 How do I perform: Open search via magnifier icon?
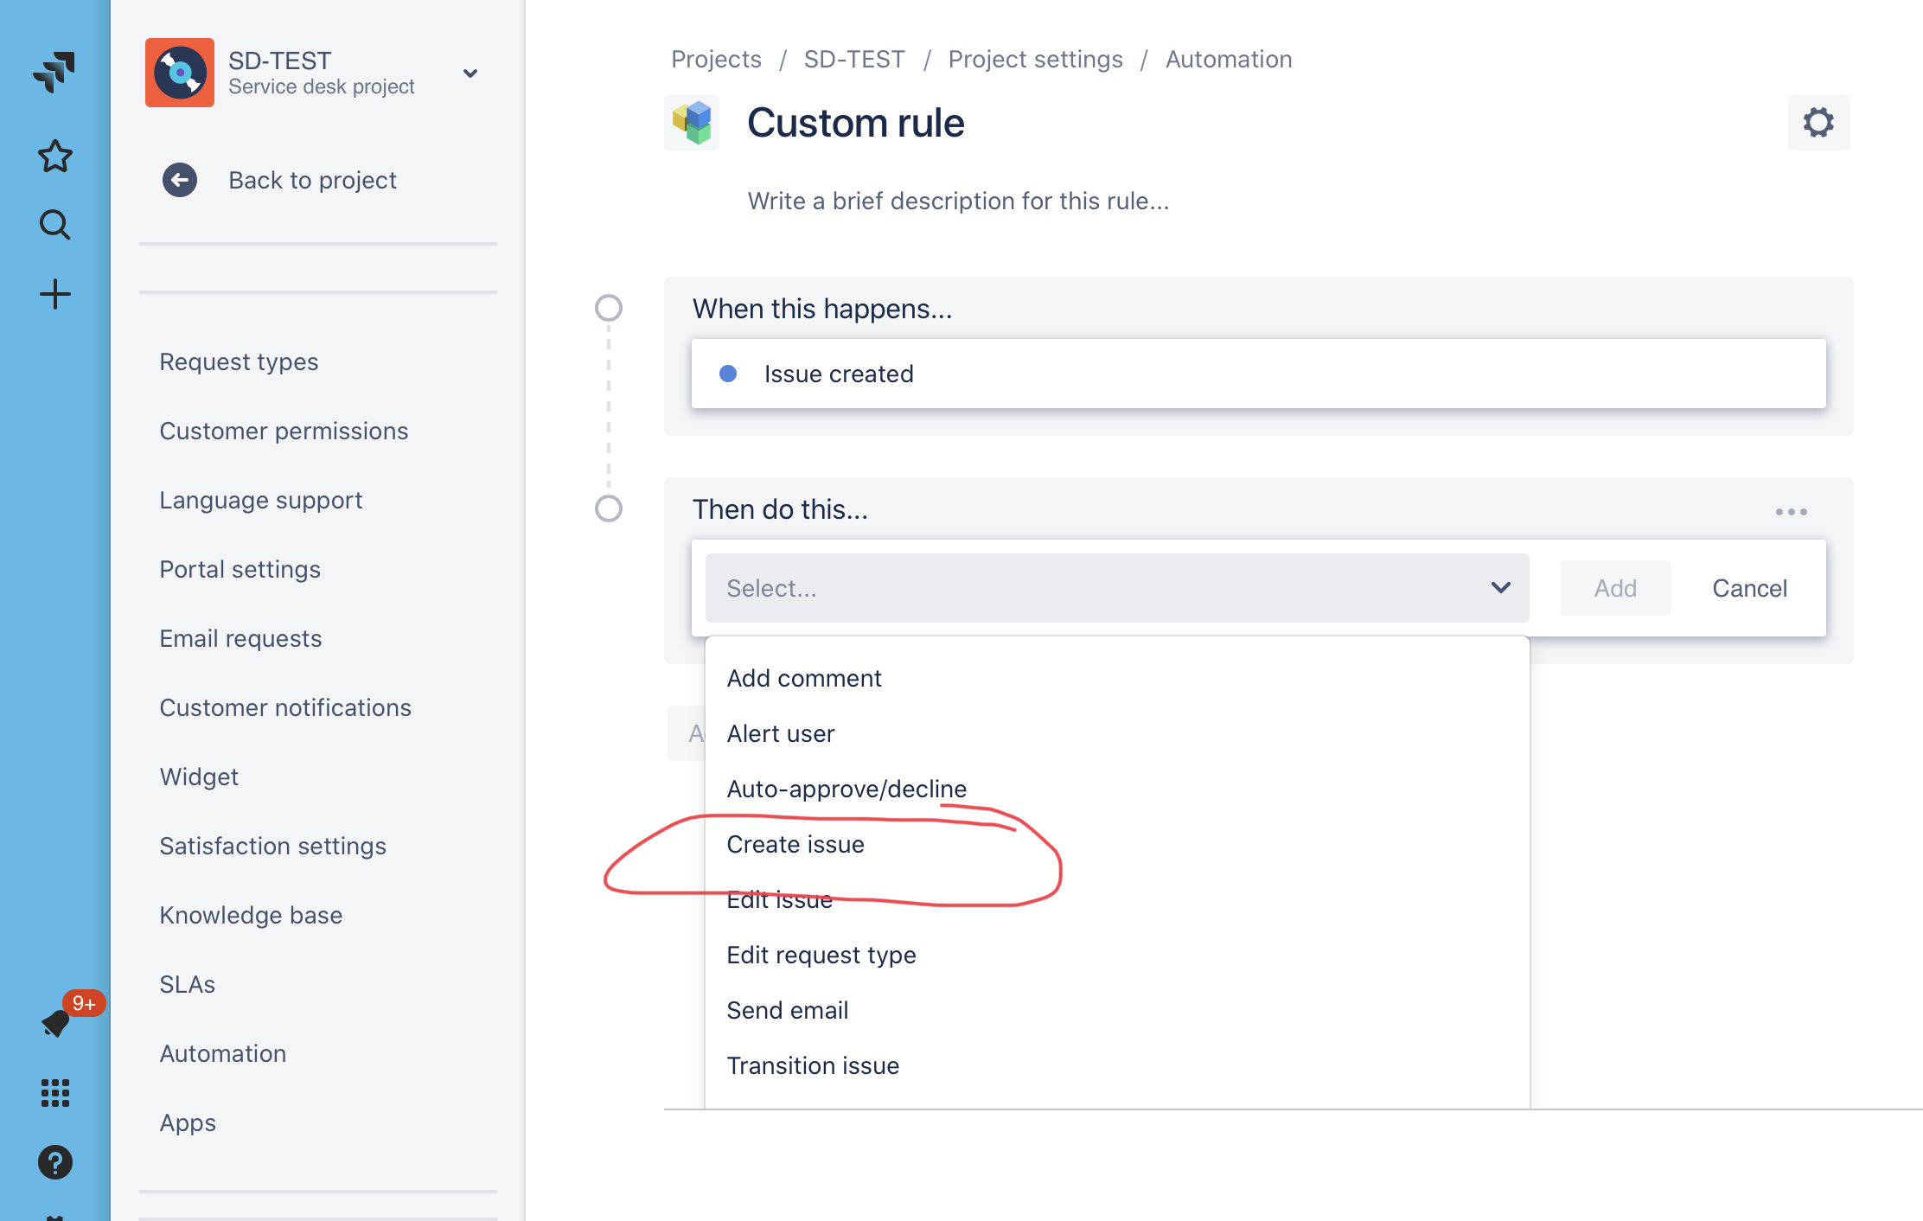[54, 225]
